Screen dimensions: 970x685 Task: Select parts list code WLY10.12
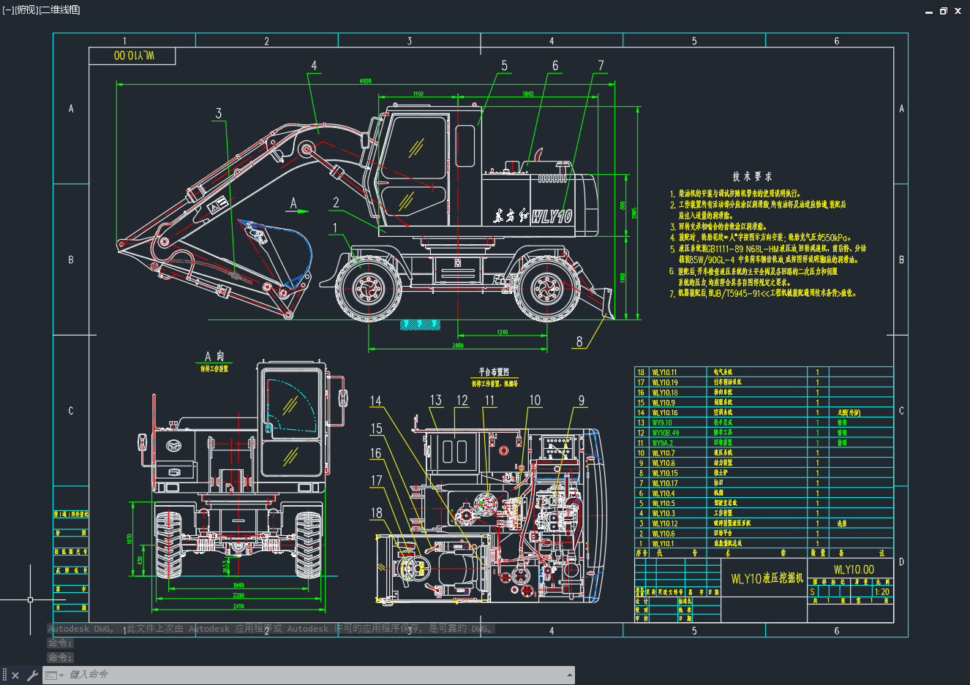pos(664,523)
